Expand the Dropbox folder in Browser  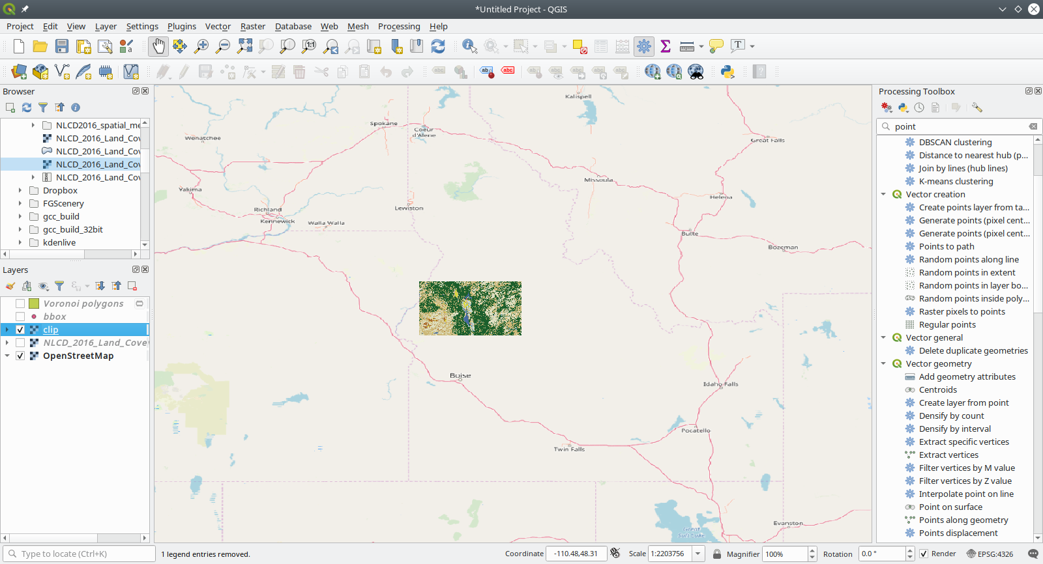coord(20,190)
